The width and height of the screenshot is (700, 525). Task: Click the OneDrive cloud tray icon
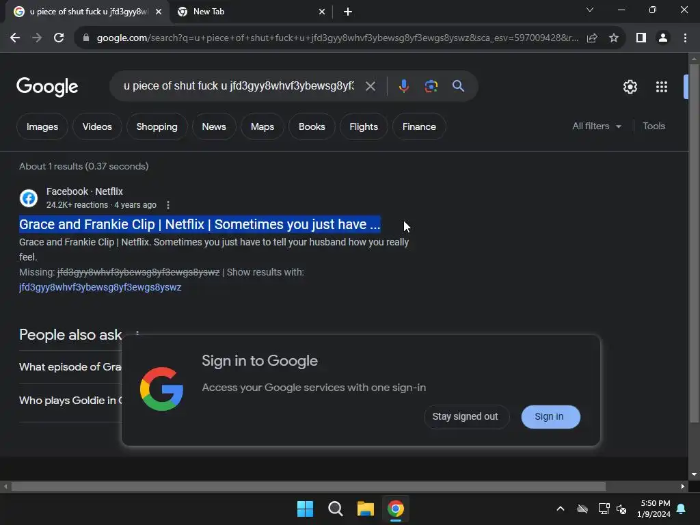582,509
